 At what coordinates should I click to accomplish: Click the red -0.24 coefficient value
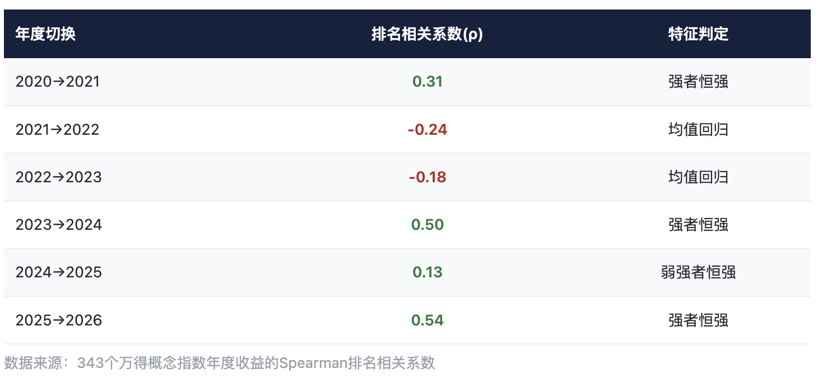[428, 130]
